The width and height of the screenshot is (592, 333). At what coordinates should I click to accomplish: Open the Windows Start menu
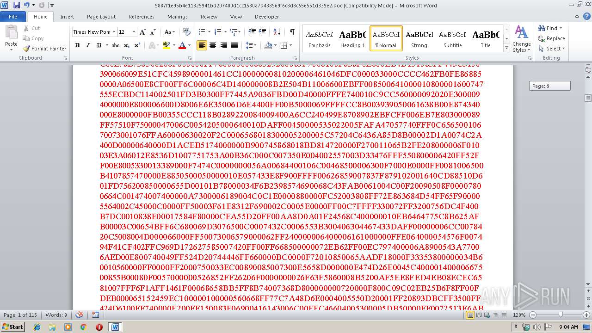pos(12,327)
